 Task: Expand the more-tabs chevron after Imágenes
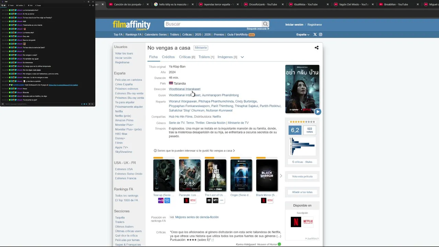[242, 57]
